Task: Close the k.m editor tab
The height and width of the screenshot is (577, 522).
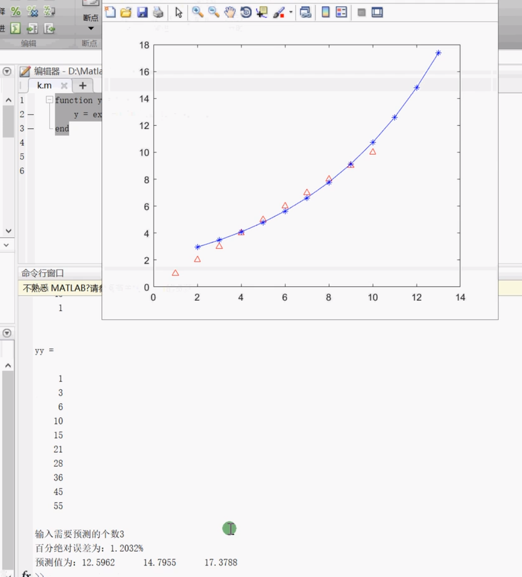Action: (64, 86)
